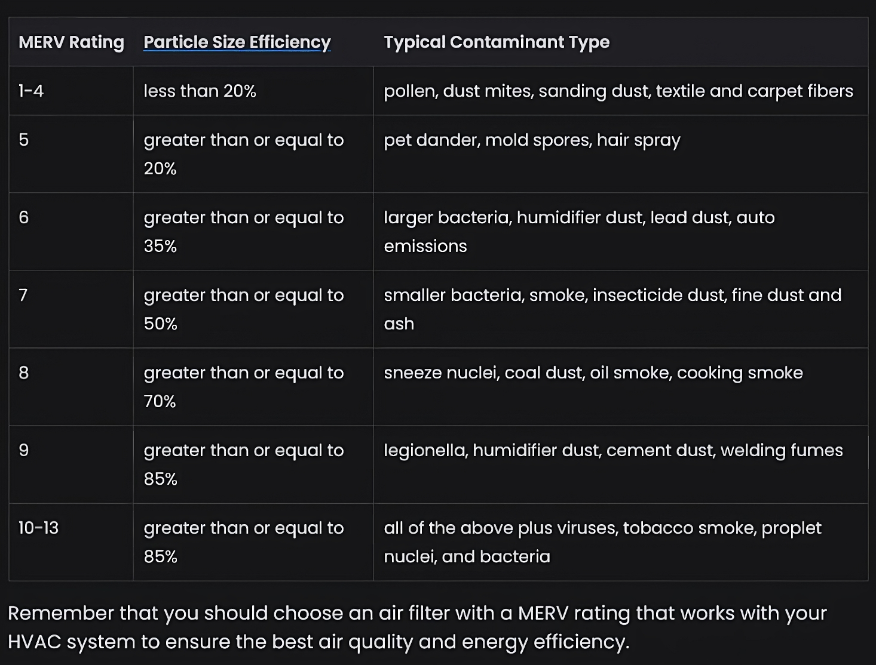The height and width of the screenshot is (665, 876).
Task: Select the MERV rating 1-4 cell
Action: (31, 91)
